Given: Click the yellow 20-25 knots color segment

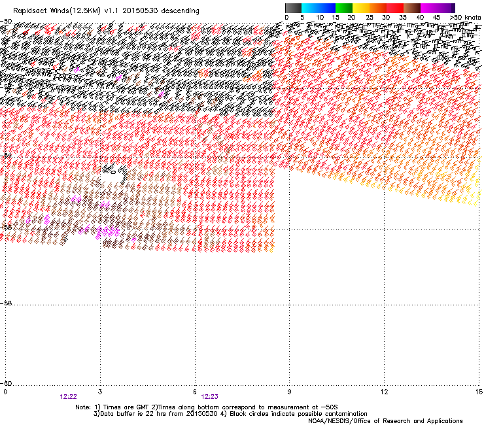Looking at the screenshot, I should [361, 8].
